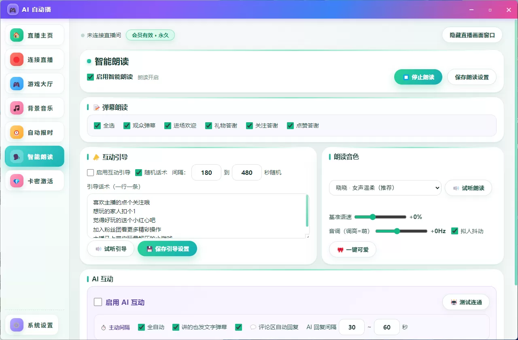Enable the 启用互动引导 checkbox
The image size is (518, 340).
click(91, 172)
